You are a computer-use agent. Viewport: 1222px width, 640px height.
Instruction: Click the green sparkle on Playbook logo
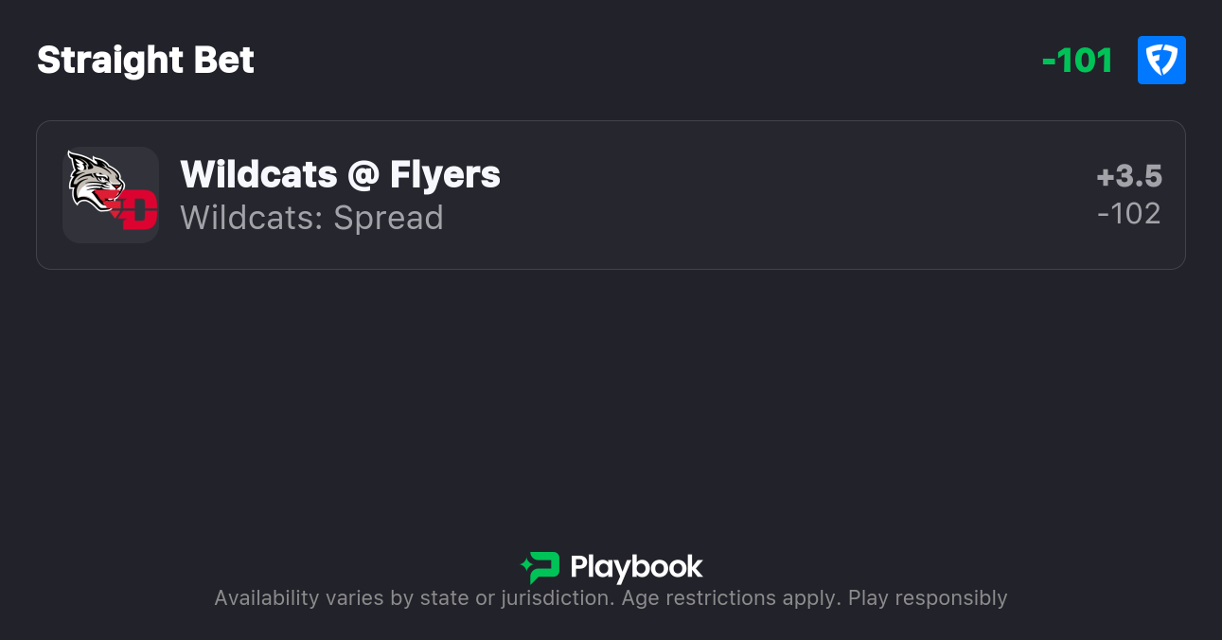pos(526,567)
